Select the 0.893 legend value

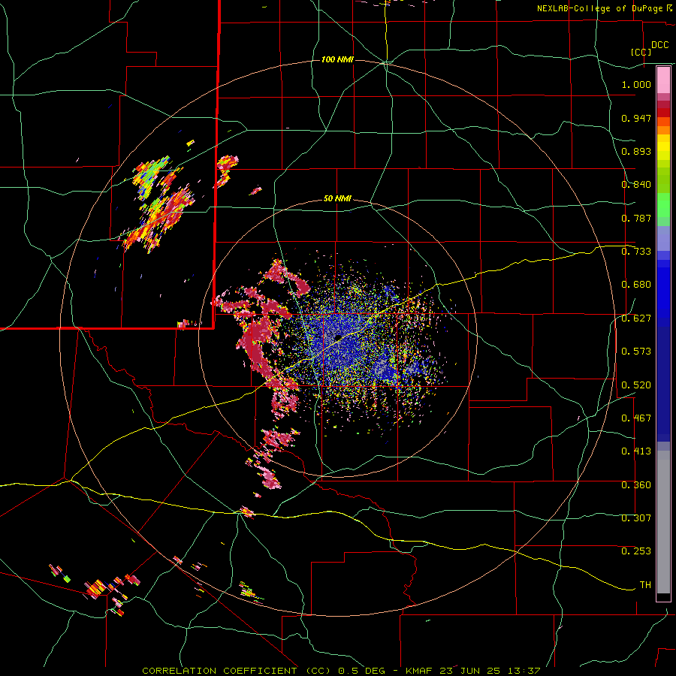tap(636, 151)
